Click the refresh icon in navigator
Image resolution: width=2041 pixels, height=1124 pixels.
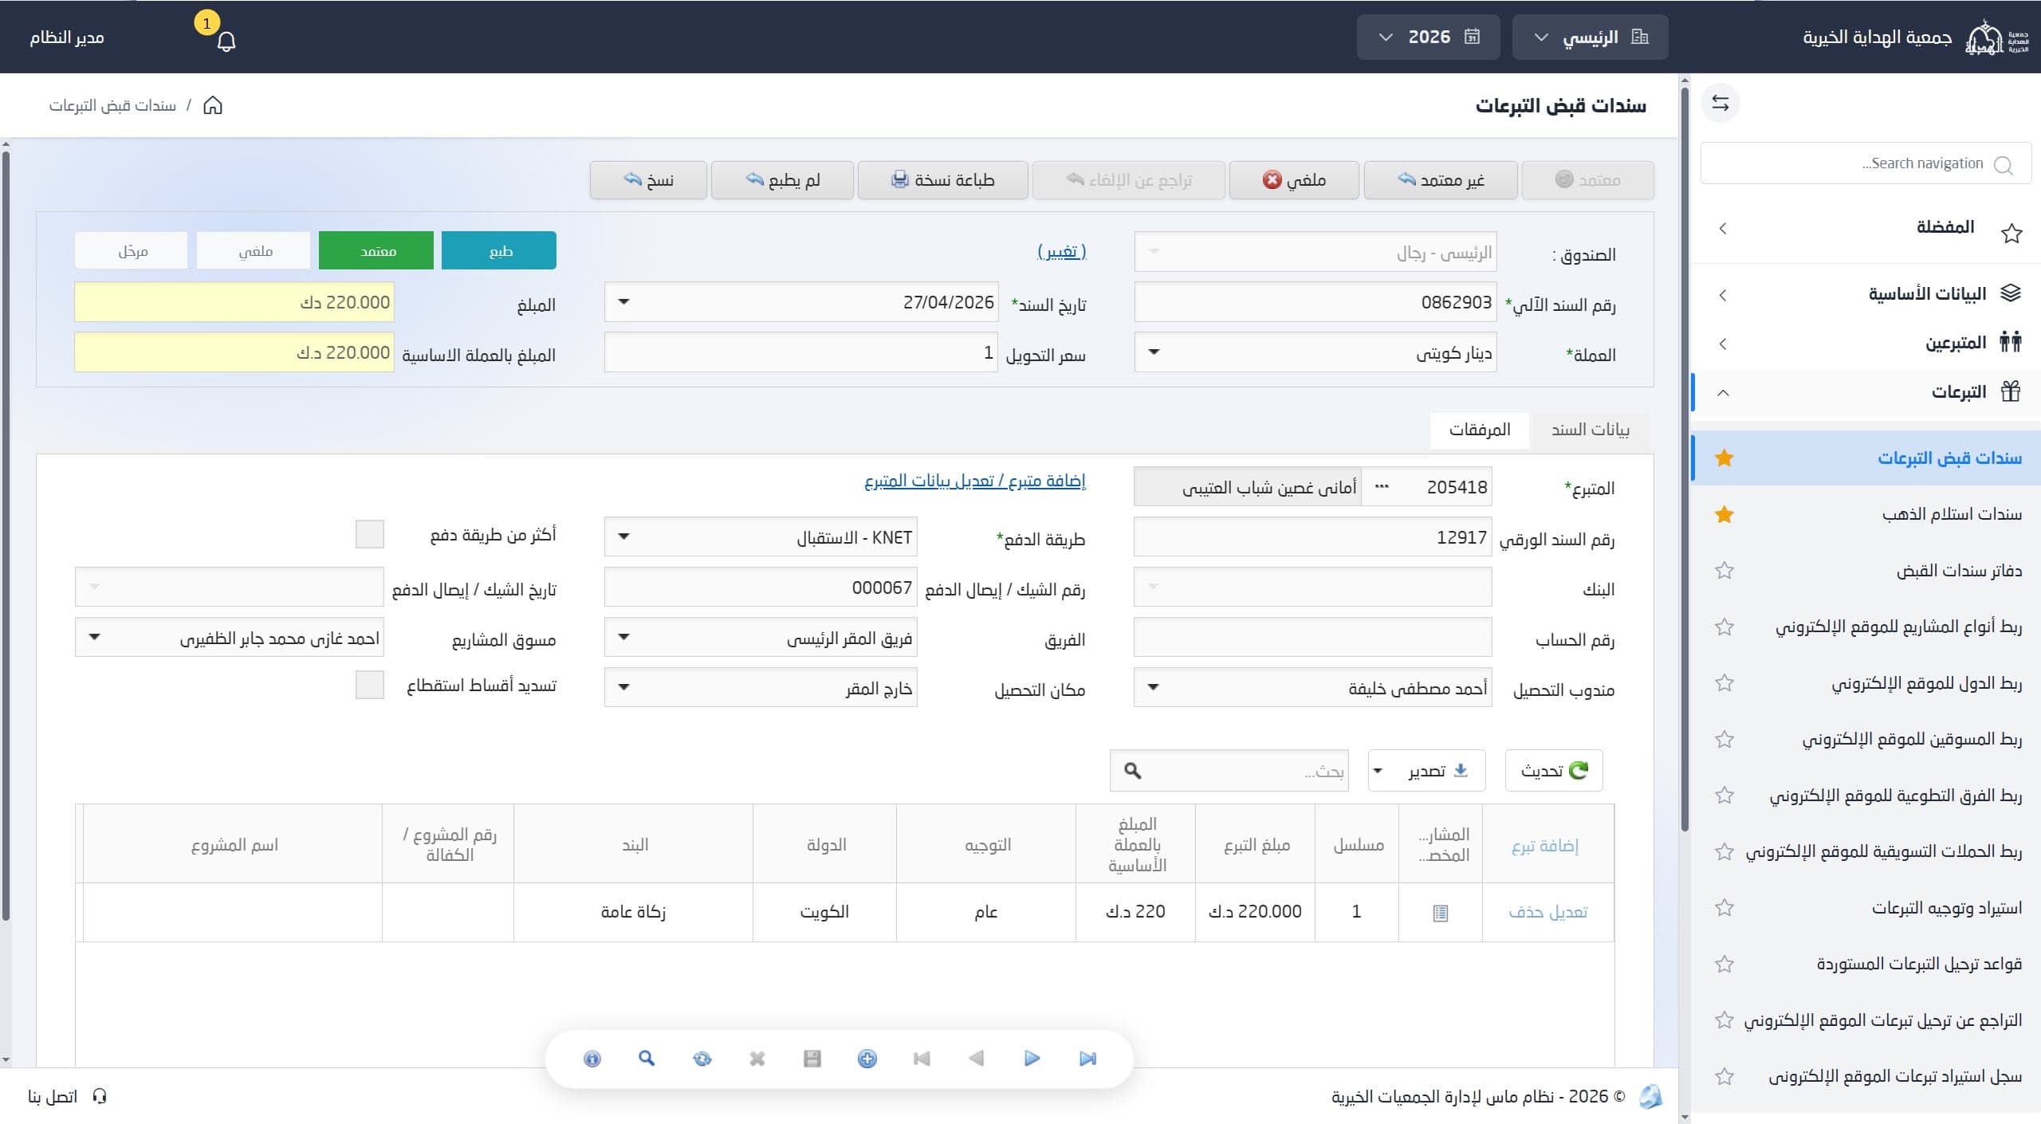tap(702, 1059)
